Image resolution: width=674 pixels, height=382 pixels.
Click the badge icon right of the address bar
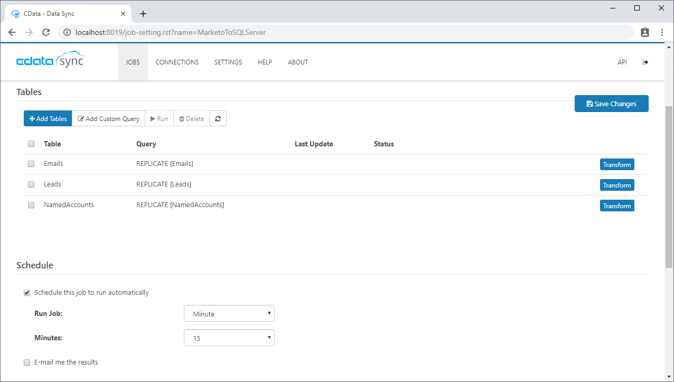click(645, 32)
